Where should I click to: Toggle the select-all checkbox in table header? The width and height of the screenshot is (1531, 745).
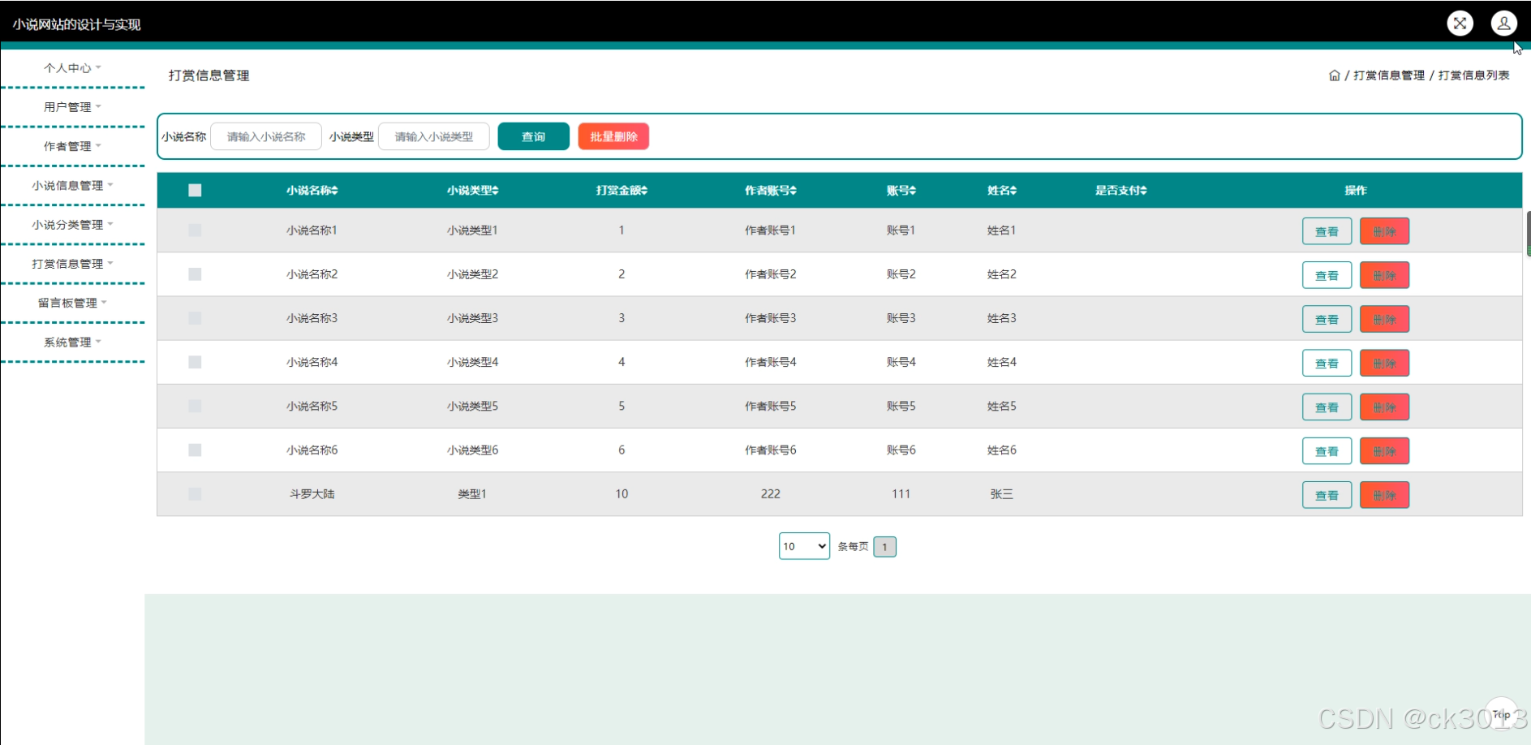(195, 191)
